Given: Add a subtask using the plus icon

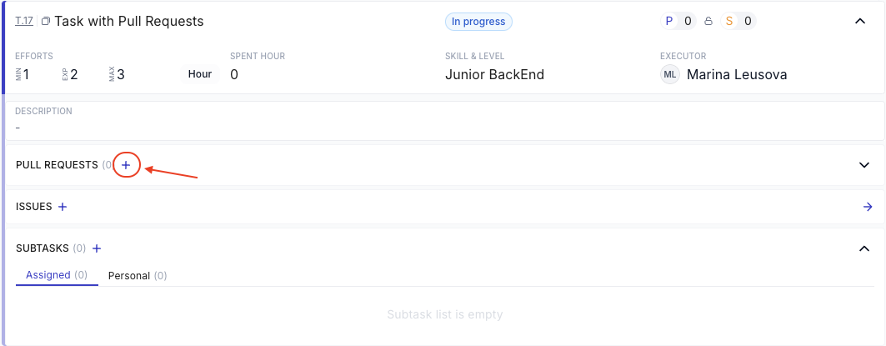Looking at the screenshot, I should click(97, 248).
